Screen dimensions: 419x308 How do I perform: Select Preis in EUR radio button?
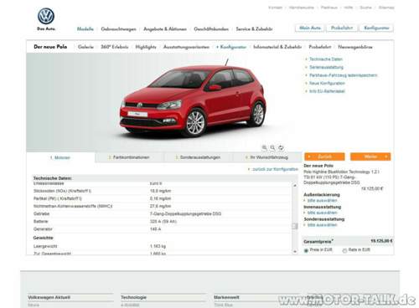pos(306,250)
